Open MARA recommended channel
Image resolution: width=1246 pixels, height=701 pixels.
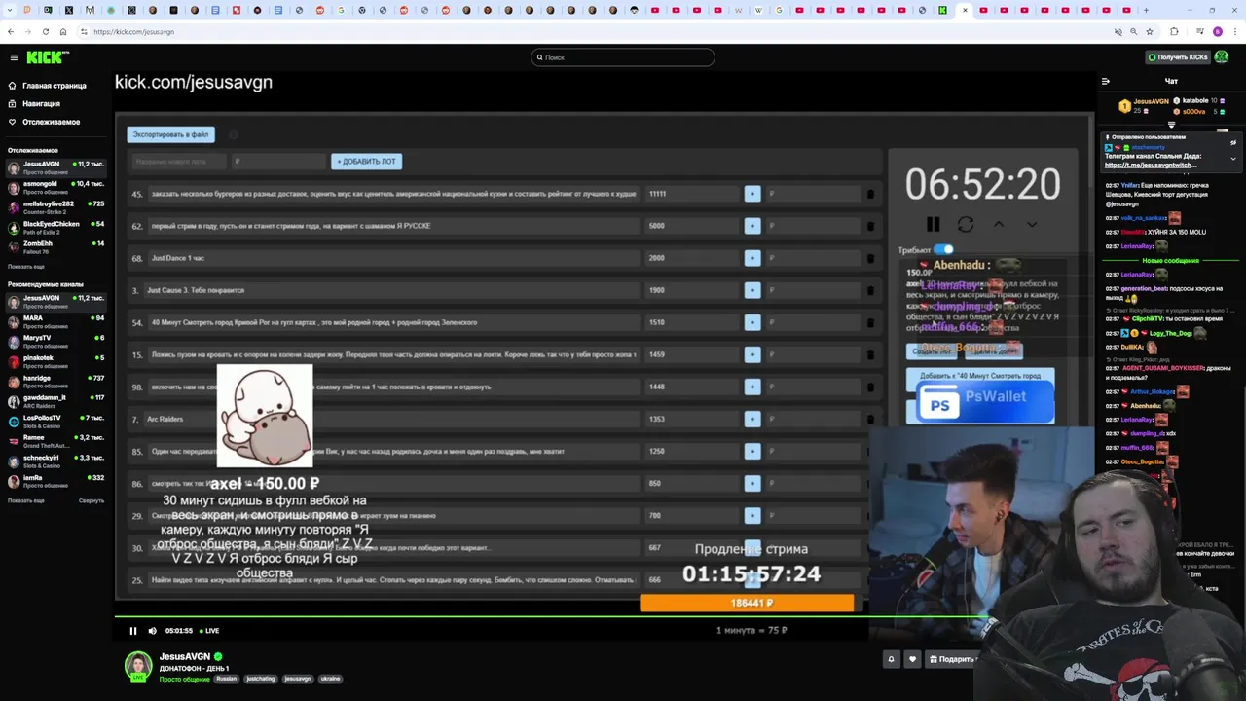55,321
